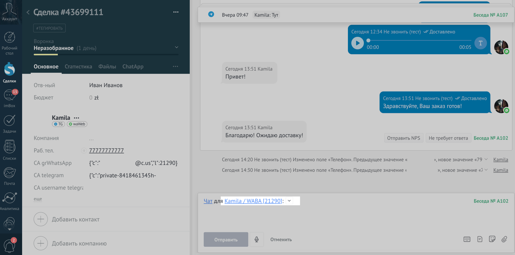Expand the pipeline stage dropdown chevron
Image resolution: width=515 pixels, height=255 pixels.
click(176, 47)
